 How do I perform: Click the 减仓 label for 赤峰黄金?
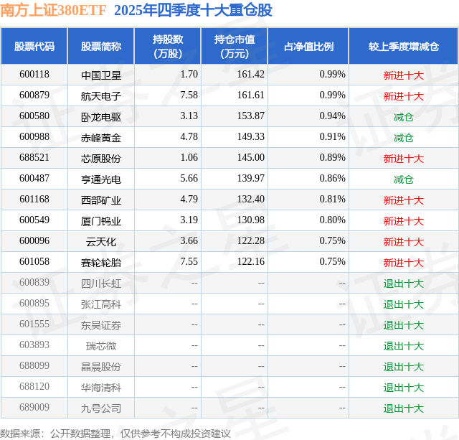click(x=404, y=138)
